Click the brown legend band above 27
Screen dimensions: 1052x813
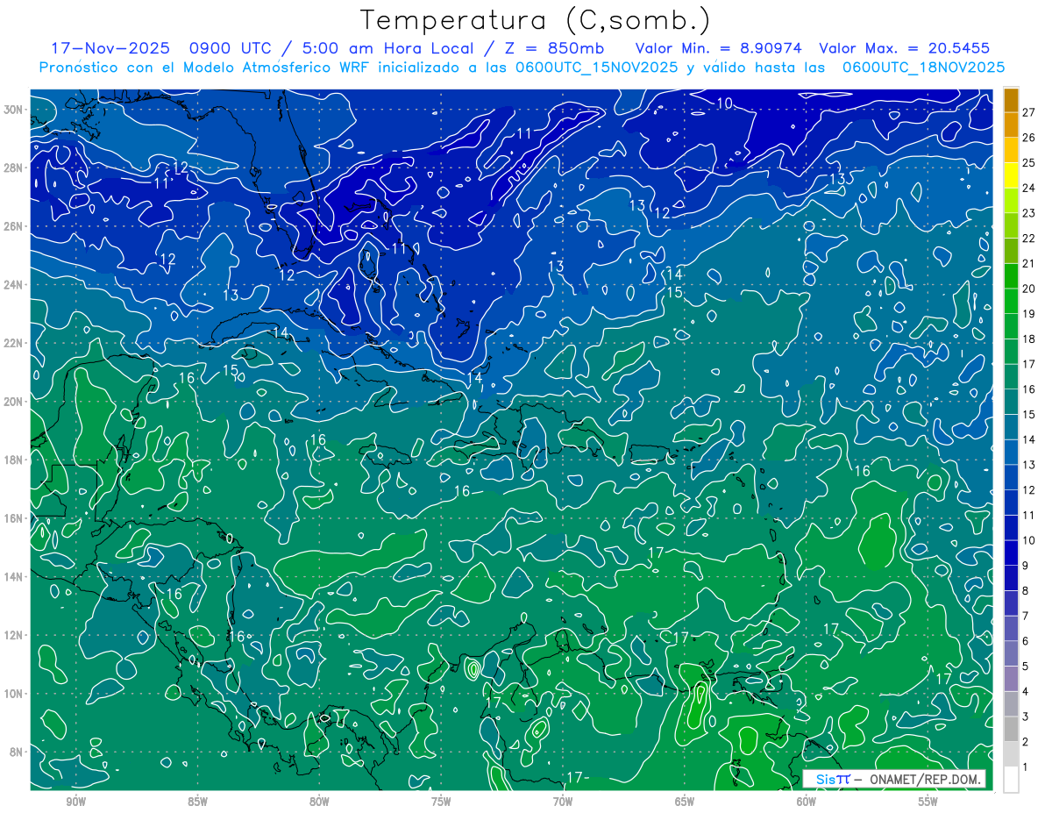point(1011,100)
